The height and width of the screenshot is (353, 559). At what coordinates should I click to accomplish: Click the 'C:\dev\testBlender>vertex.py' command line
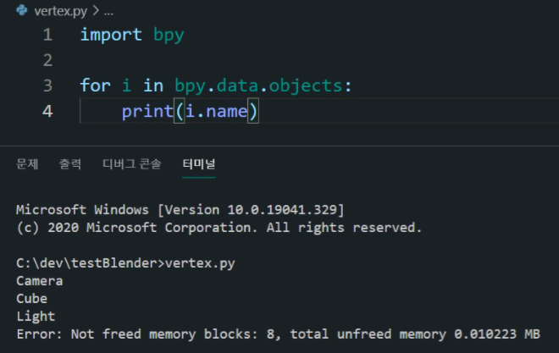125,263
